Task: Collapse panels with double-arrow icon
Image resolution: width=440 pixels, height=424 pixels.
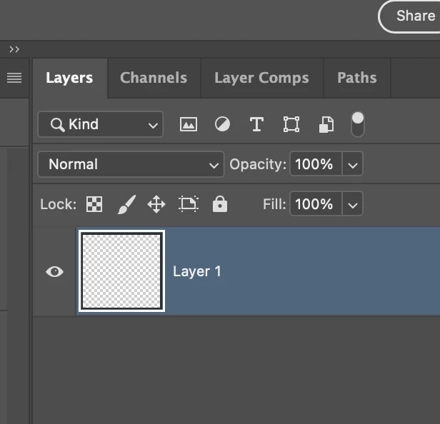Action: tap(14, 49)
